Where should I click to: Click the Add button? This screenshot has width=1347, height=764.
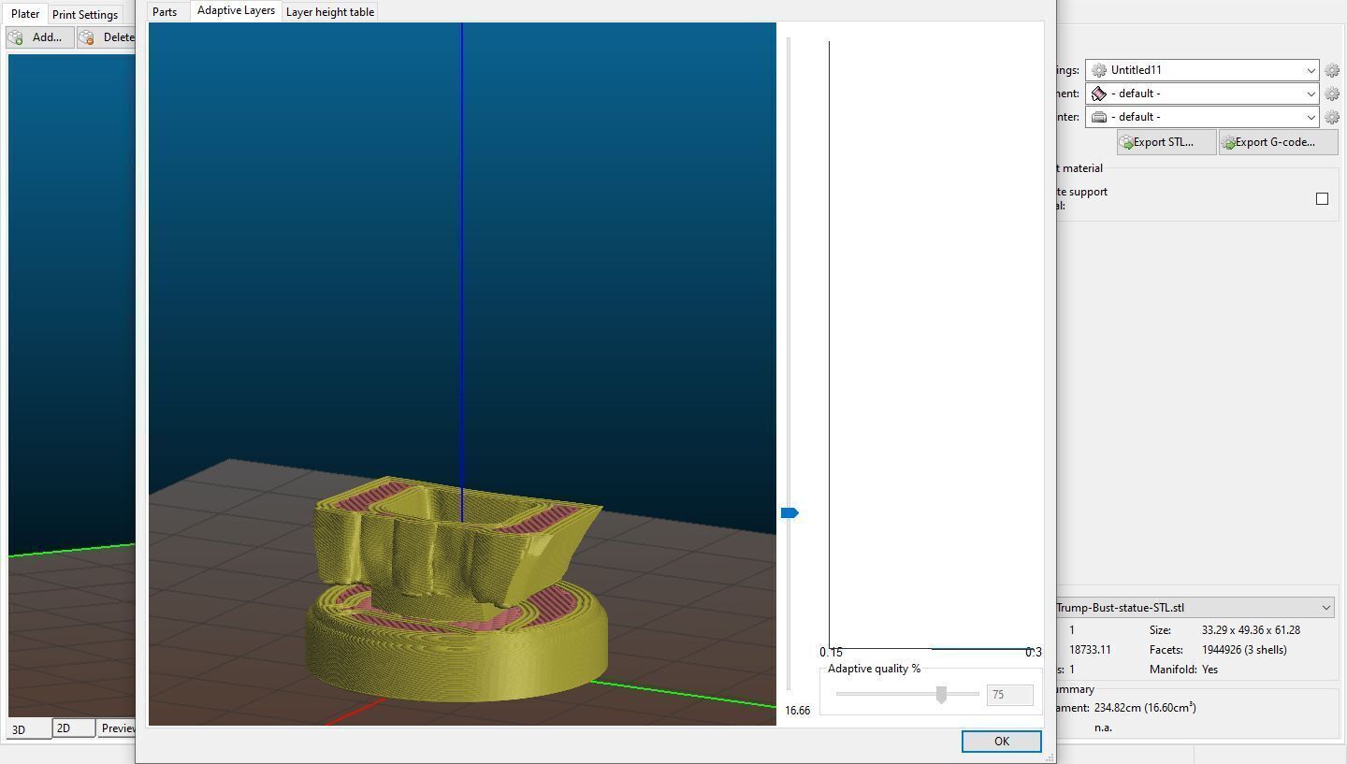tap(38, 37)
